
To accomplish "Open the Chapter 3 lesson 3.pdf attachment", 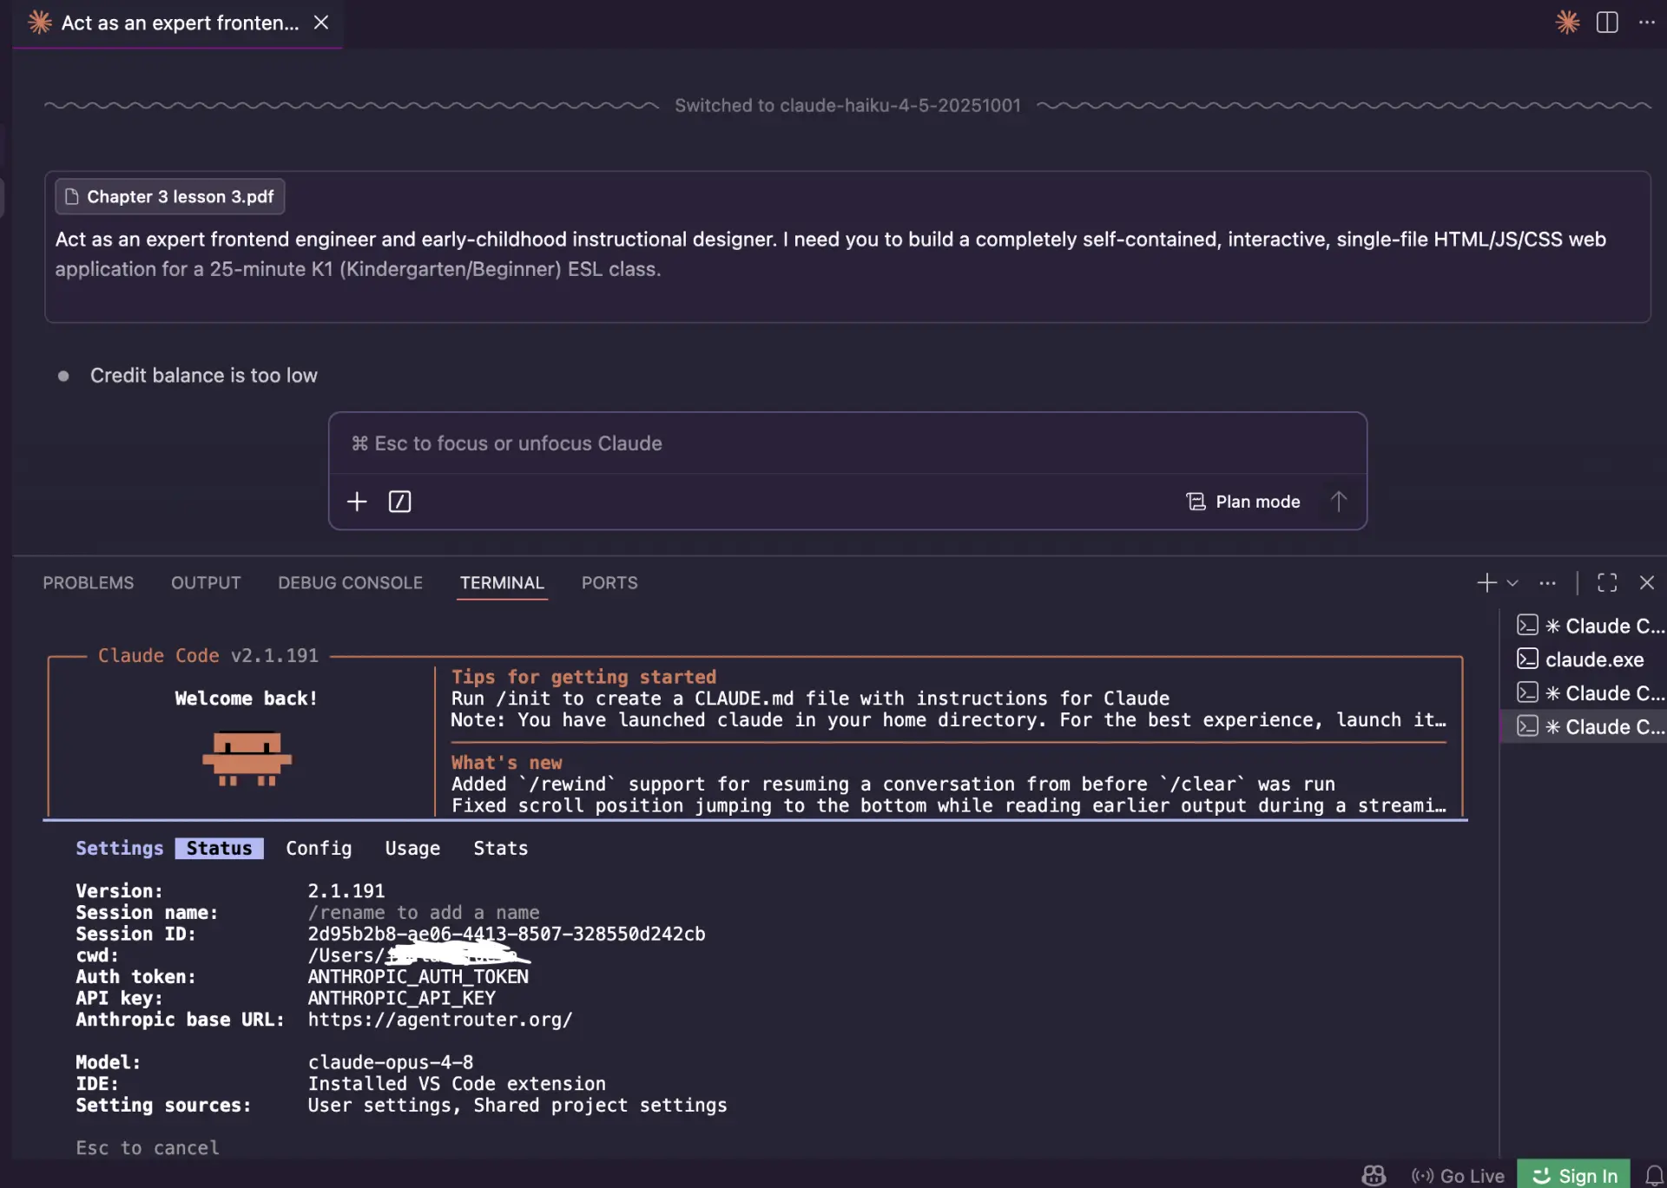I will [x=170, y=197].
